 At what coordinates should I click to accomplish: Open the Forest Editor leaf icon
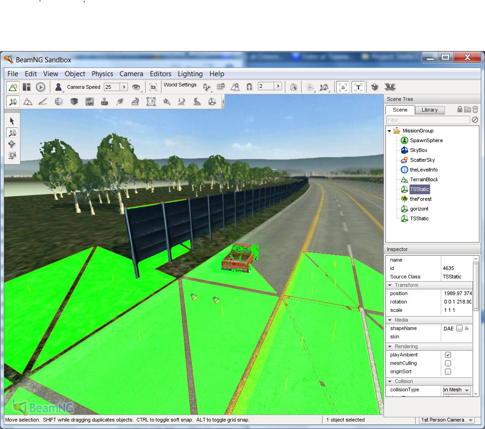coord(120,102)
